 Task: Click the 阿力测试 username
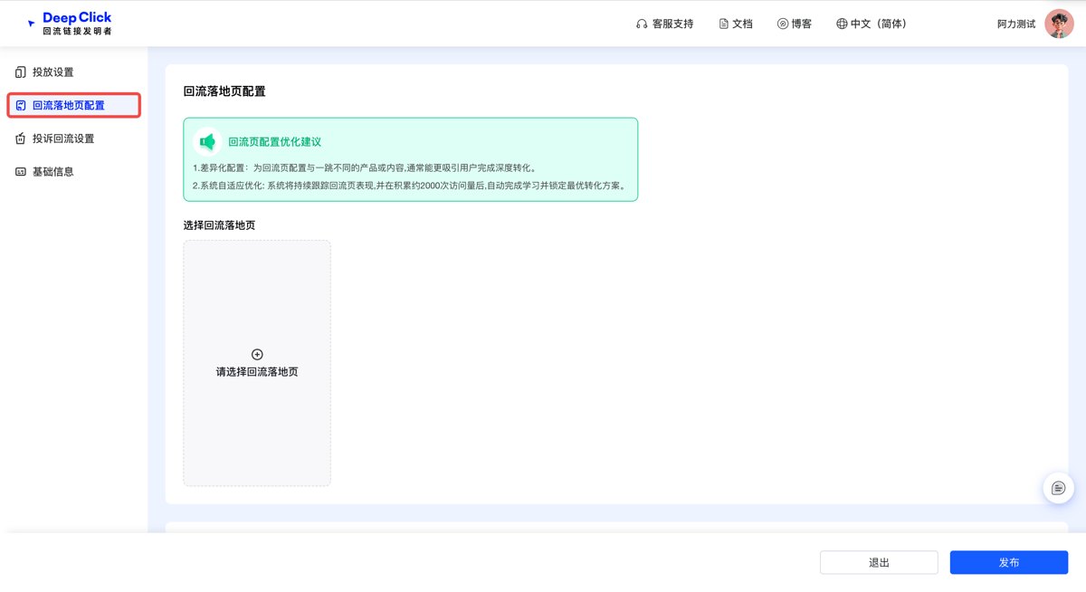[x=1016, y=24]
